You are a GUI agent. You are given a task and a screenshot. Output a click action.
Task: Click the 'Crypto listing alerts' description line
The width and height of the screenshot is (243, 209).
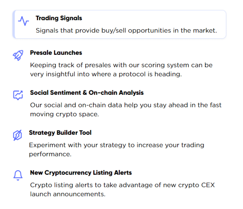[122, 185]
